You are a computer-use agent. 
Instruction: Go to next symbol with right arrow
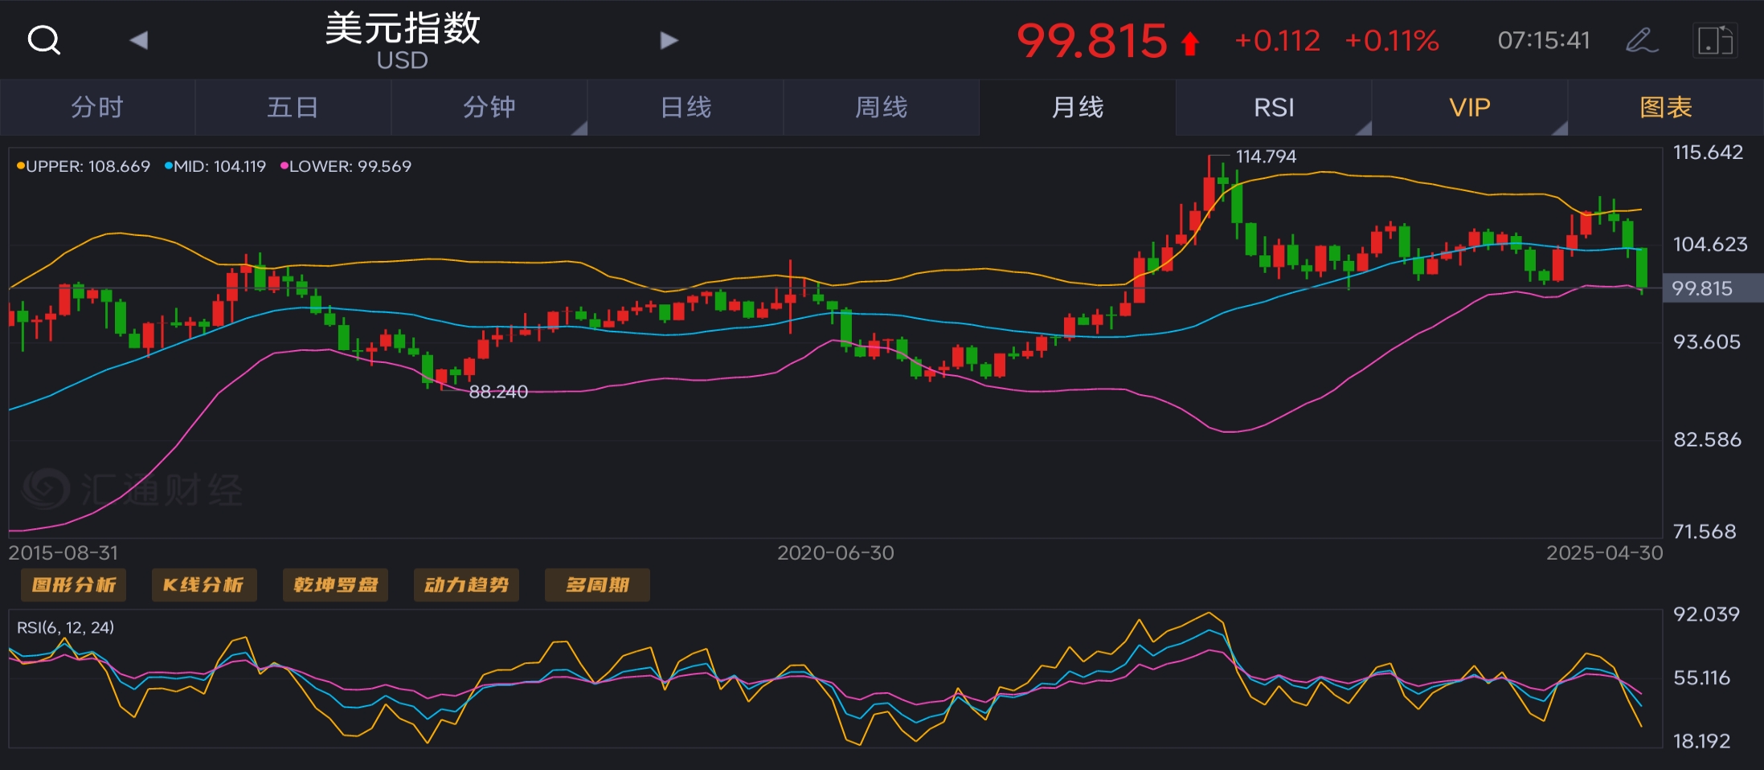(669, 40)
